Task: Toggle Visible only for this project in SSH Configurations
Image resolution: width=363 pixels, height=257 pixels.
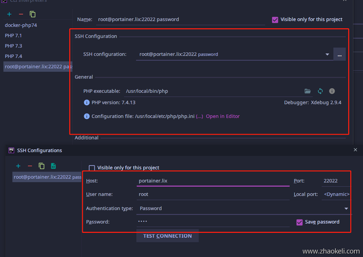Action: coord(92,168)
